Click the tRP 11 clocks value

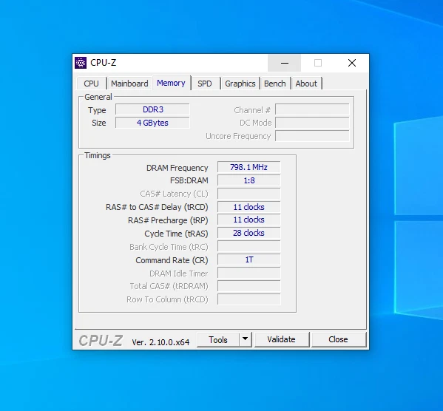click(249, 220)
